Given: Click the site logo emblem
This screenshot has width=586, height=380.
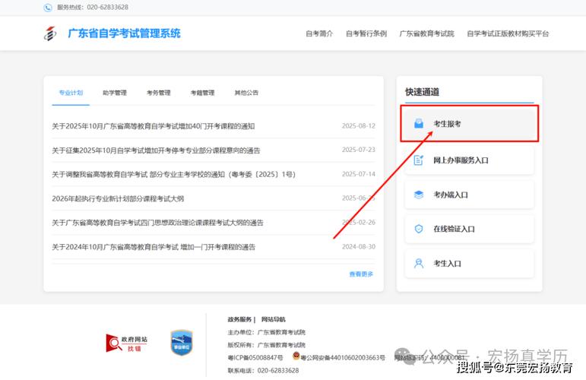Looking at the screenshot, I should click(50, 33).
